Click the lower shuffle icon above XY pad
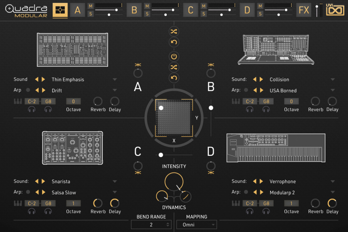348x232 pixels. point(174,67)
